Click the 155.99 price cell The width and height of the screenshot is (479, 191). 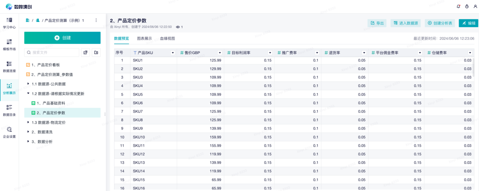pos(201,146)
